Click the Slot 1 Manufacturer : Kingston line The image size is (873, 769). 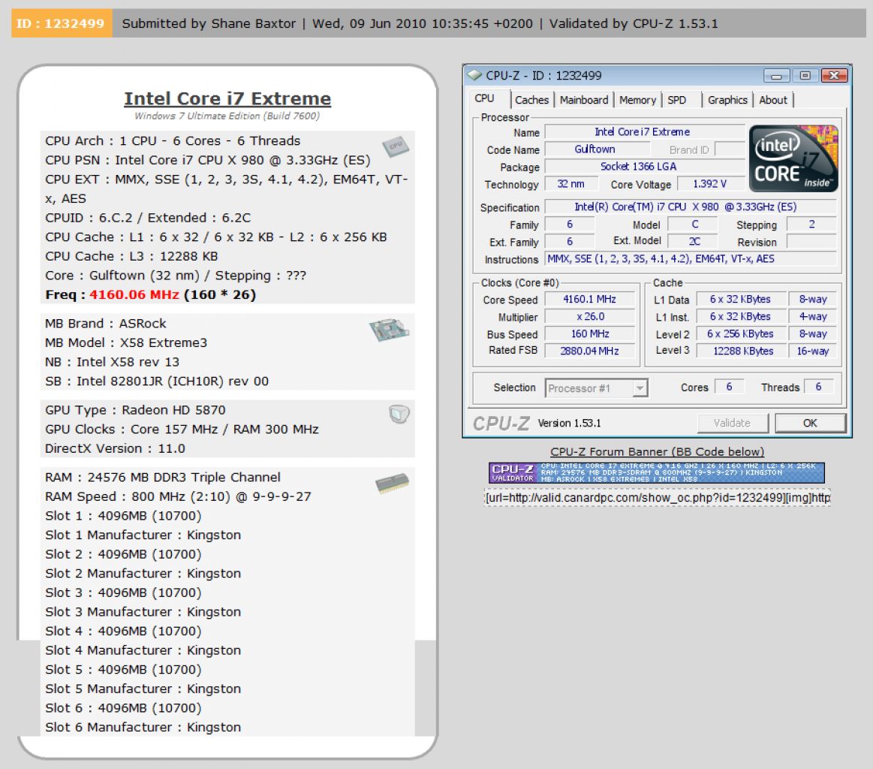[143, 535]
